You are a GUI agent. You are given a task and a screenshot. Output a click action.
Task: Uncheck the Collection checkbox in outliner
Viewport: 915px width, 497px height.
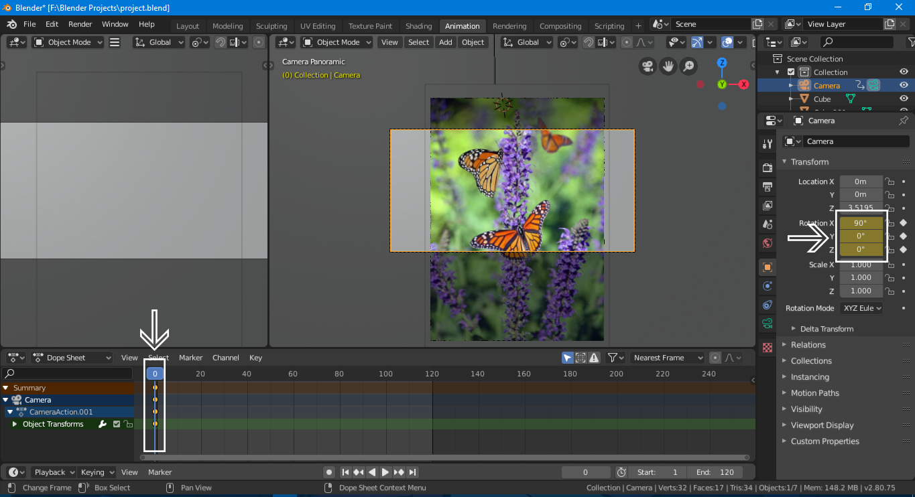791,72
